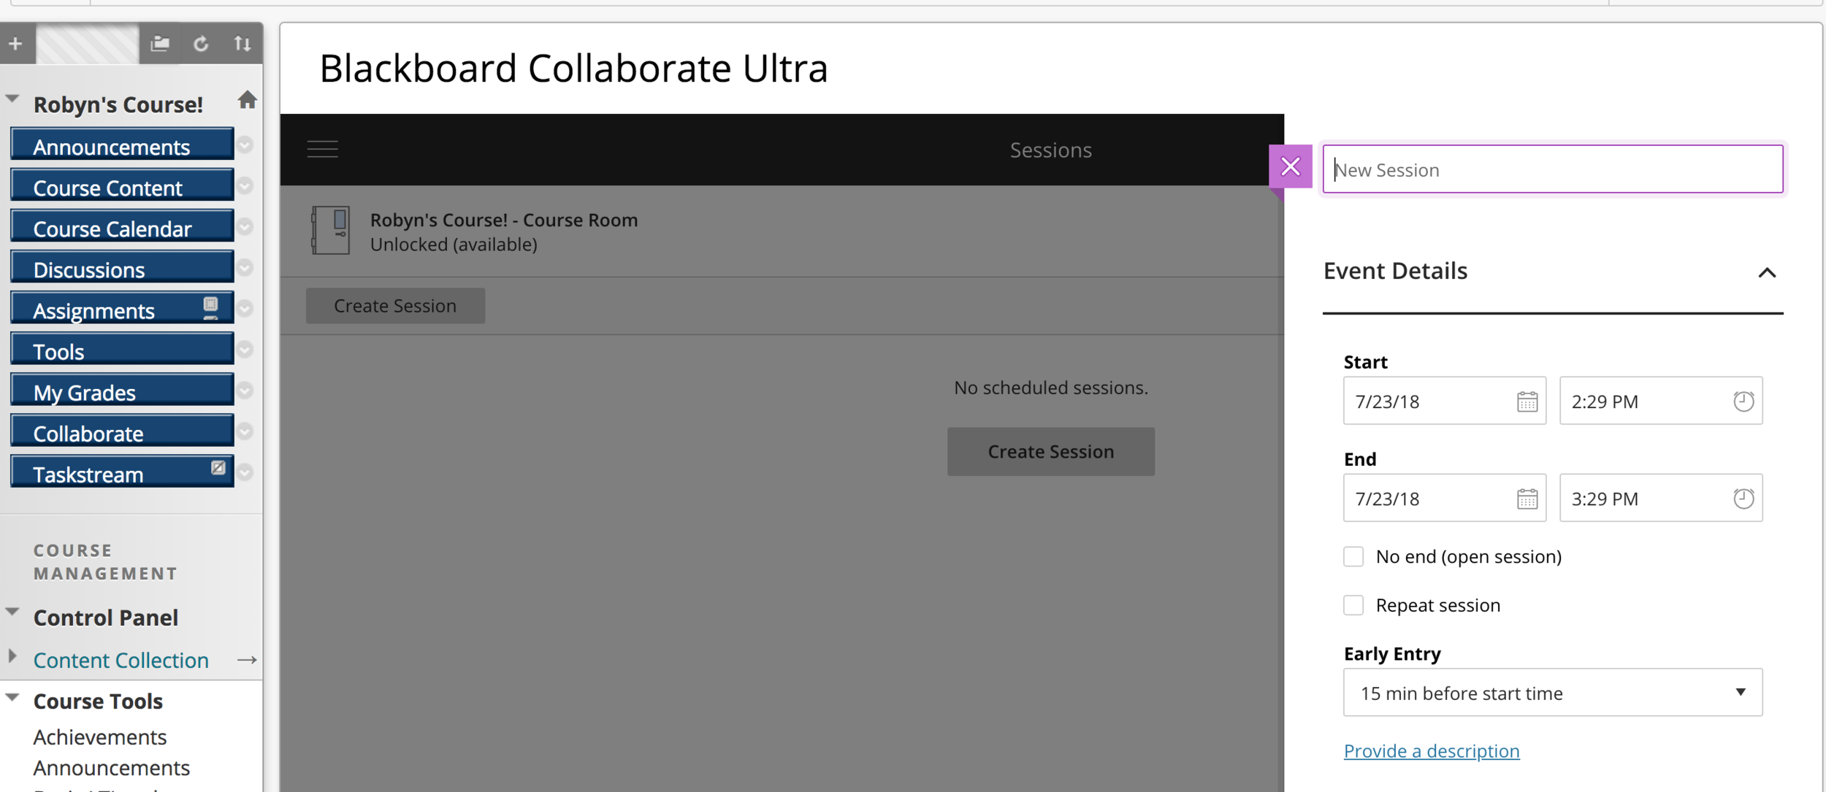Click the New Session name field
Image resolution: width=1826 pixels, height=792 pixels.
(1553, 169)
